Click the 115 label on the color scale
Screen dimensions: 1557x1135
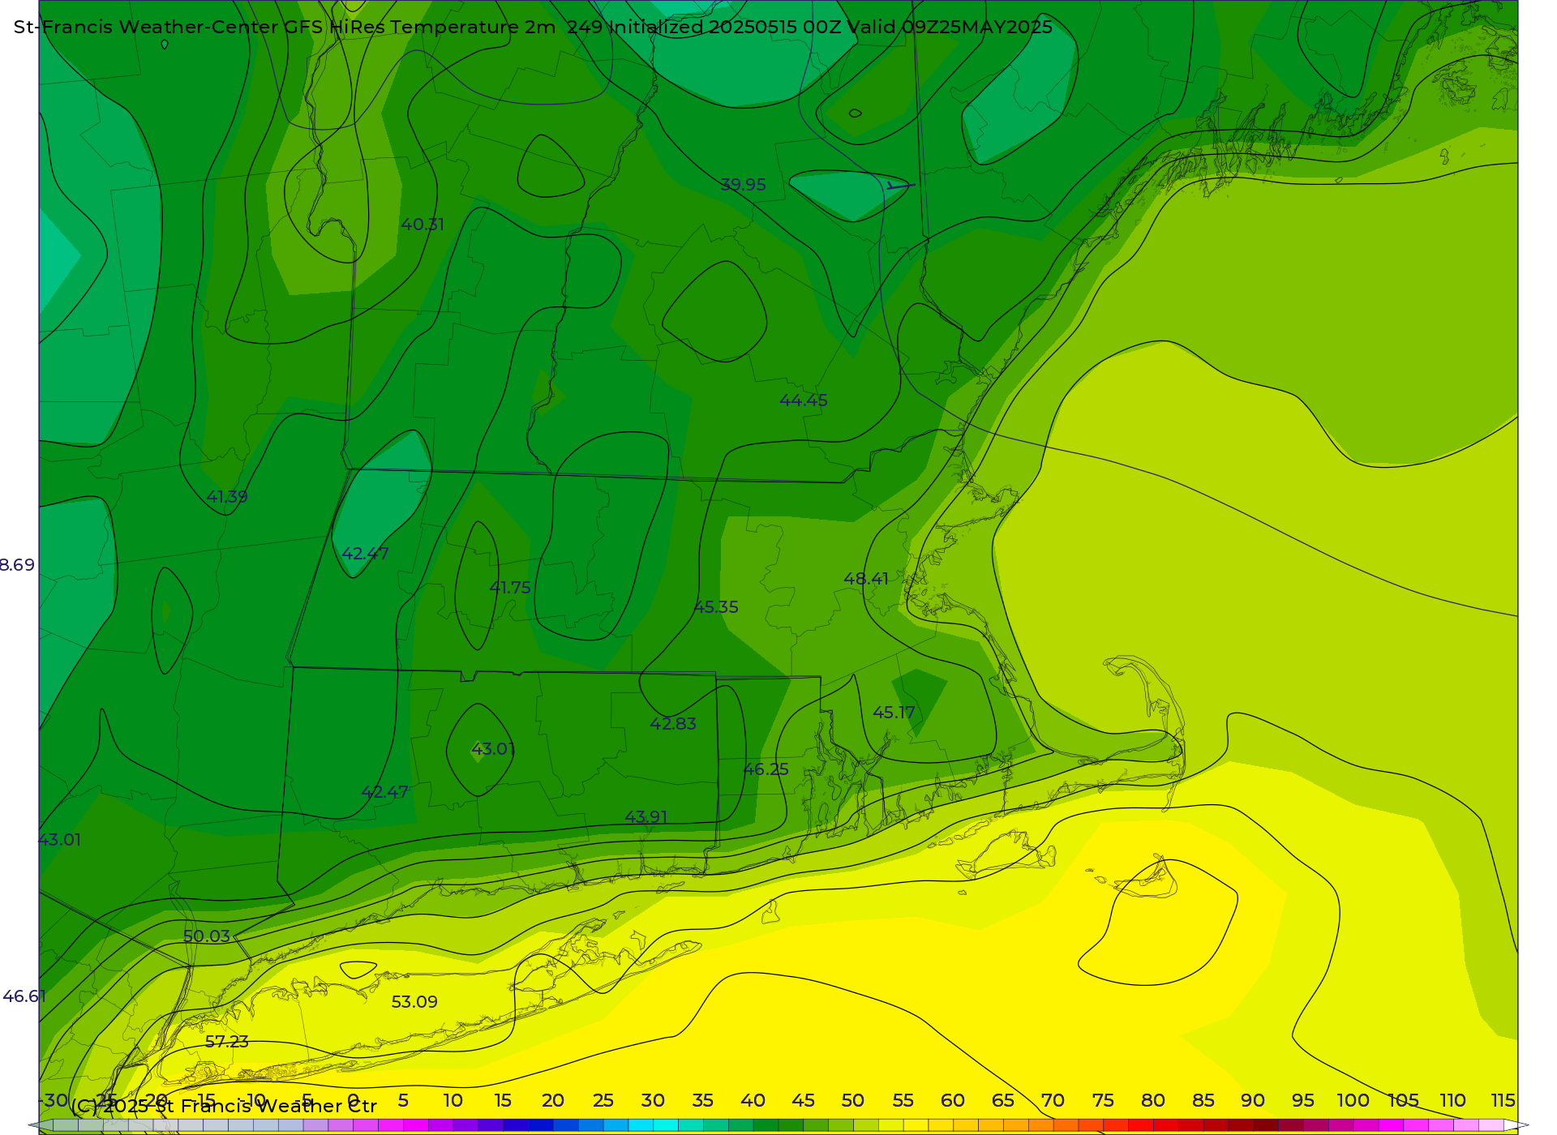(x=1503, y=1100)
